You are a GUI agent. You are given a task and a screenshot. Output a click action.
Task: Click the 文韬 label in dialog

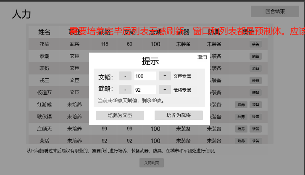(105, 77)
